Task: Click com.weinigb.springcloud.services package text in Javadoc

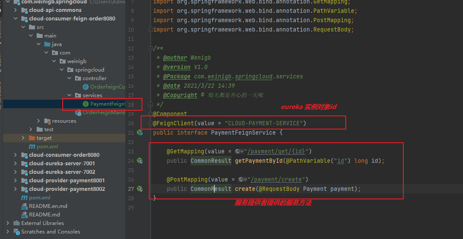Action: click(248, 76)
